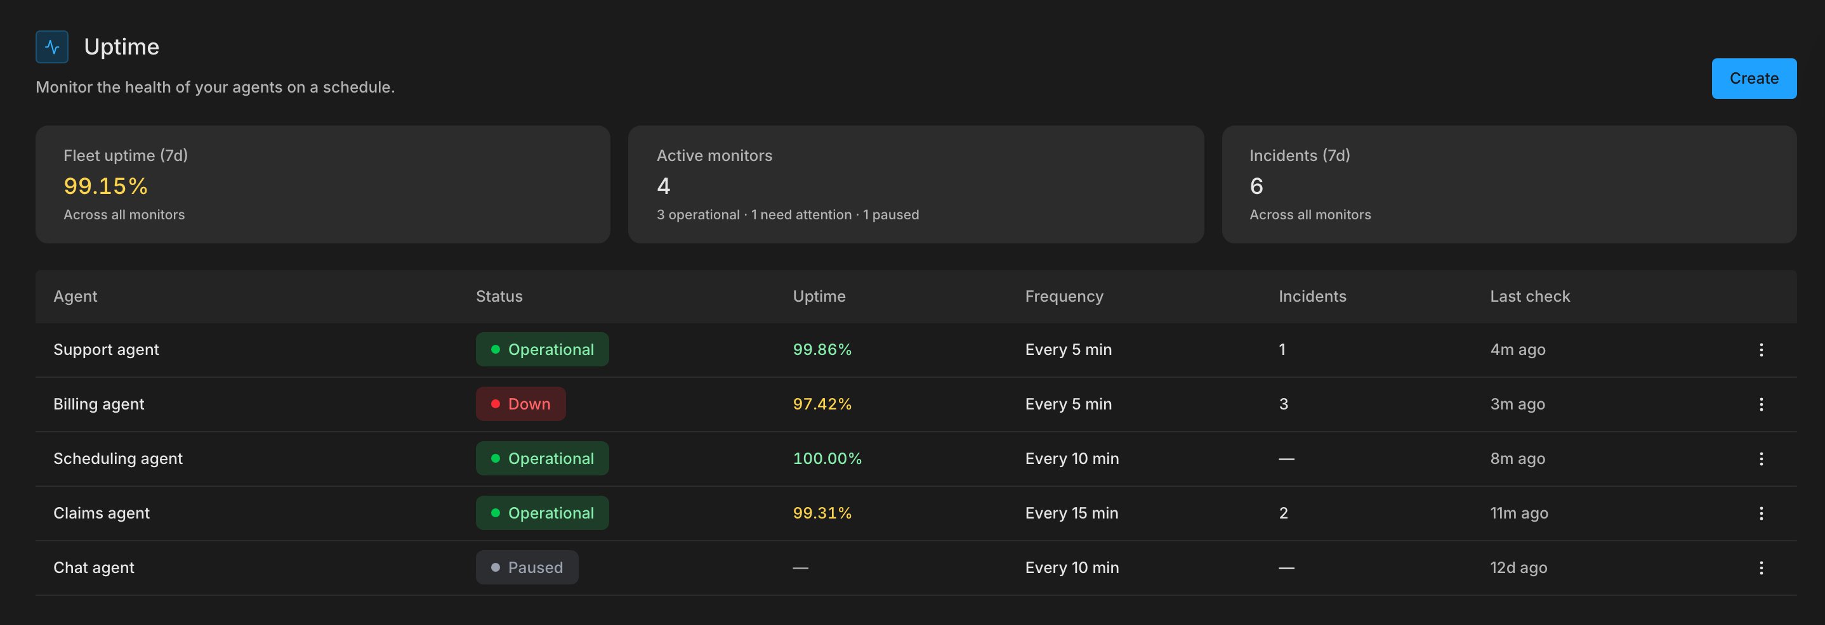Click the 97.42% uptime value

822,404
